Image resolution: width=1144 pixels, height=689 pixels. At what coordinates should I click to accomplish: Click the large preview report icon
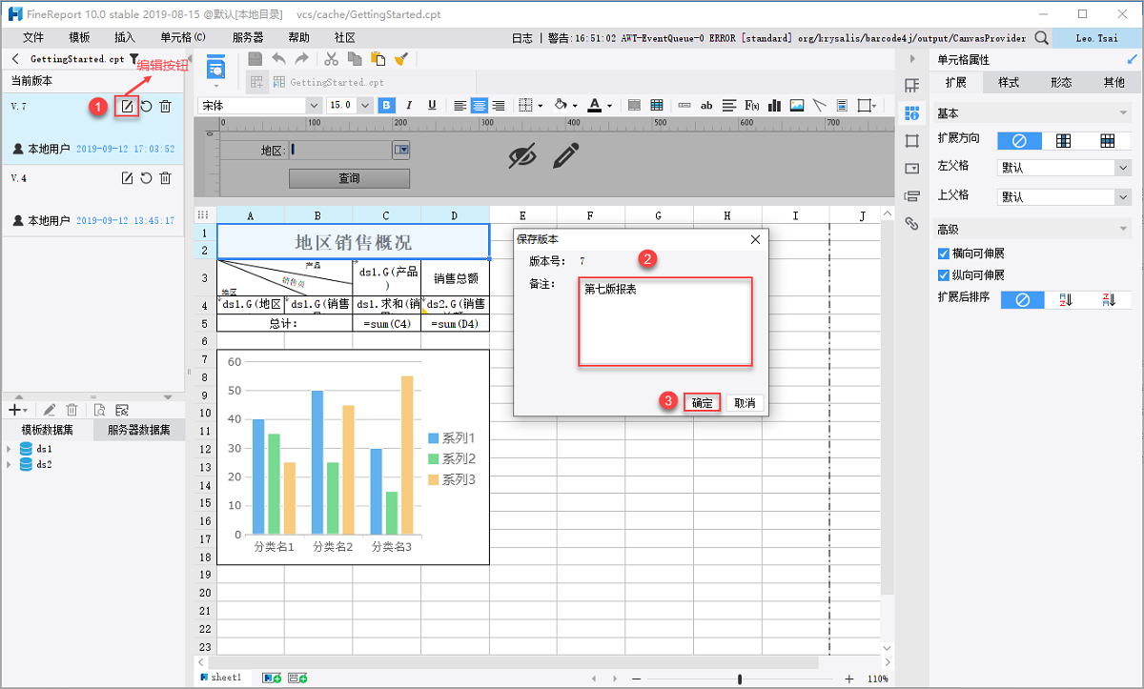[216, 67]
